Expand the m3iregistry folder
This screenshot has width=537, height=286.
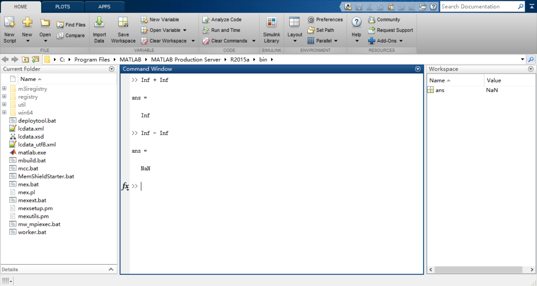tap(4, 88)
